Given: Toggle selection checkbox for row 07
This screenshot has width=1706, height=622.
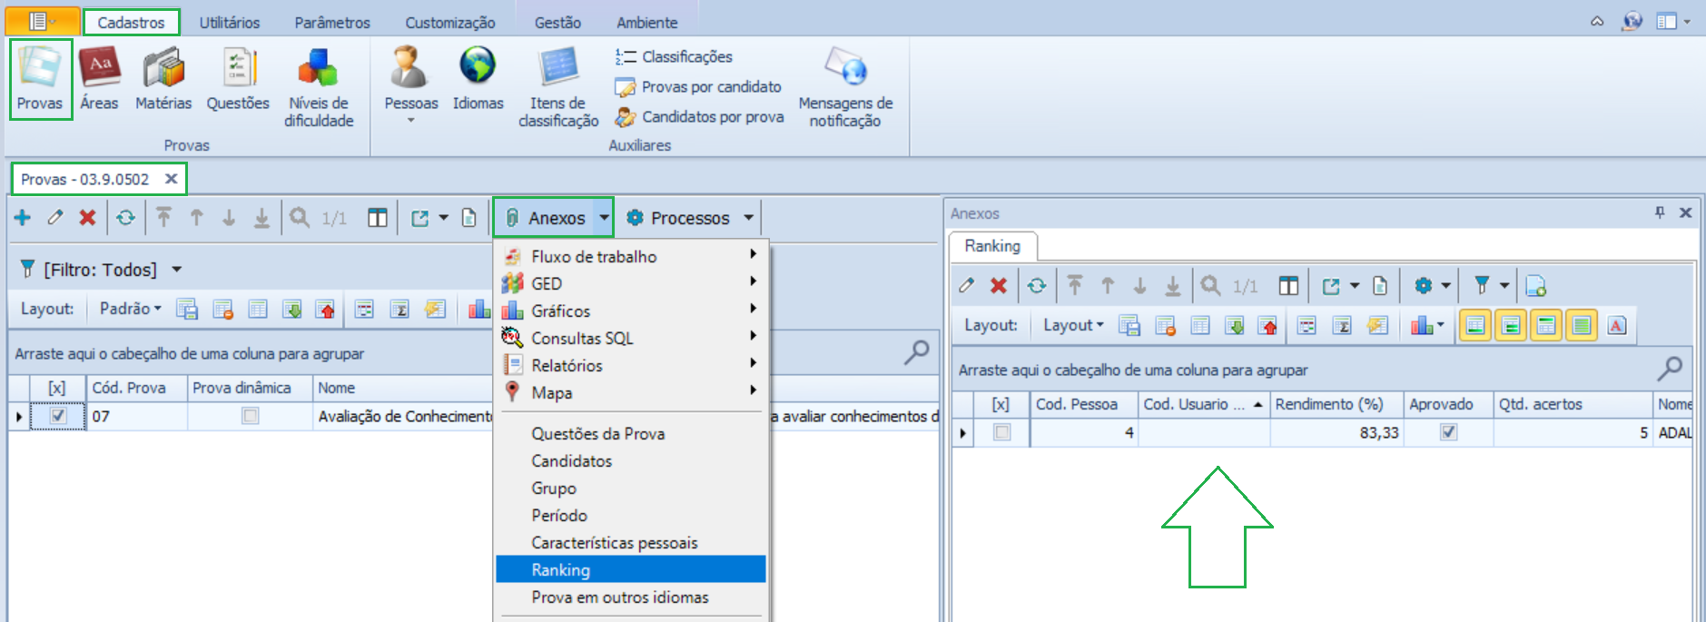Looking at the screenshot, I should pos(58,416).
